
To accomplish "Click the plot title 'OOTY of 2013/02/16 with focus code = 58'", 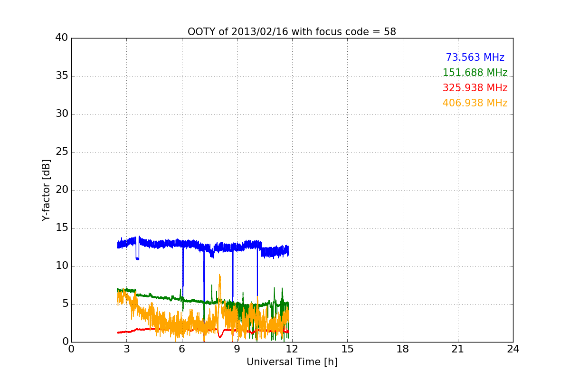I will pos(292,32).
